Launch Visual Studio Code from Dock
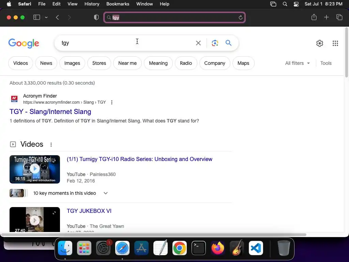Viewport: 349px width, 262px height. click(256, 248)
